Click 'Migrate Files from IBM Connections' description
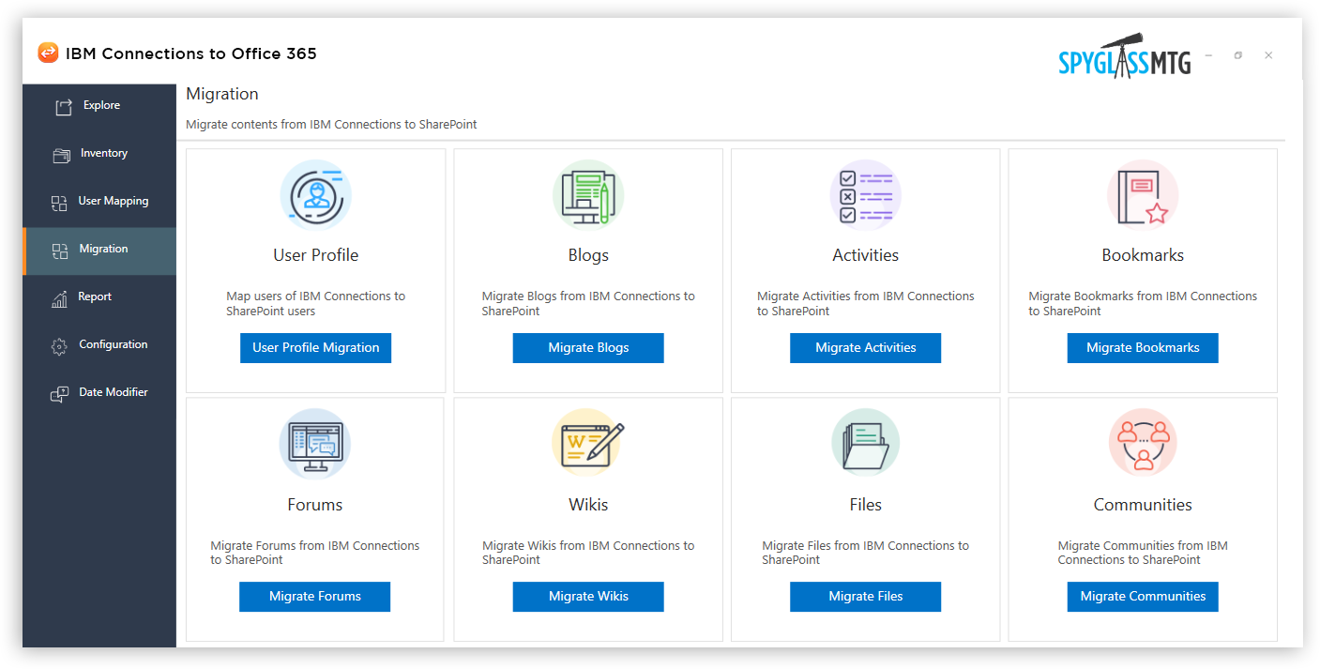The height and width of the screenshot is (669, 1320). coord(865,553)
